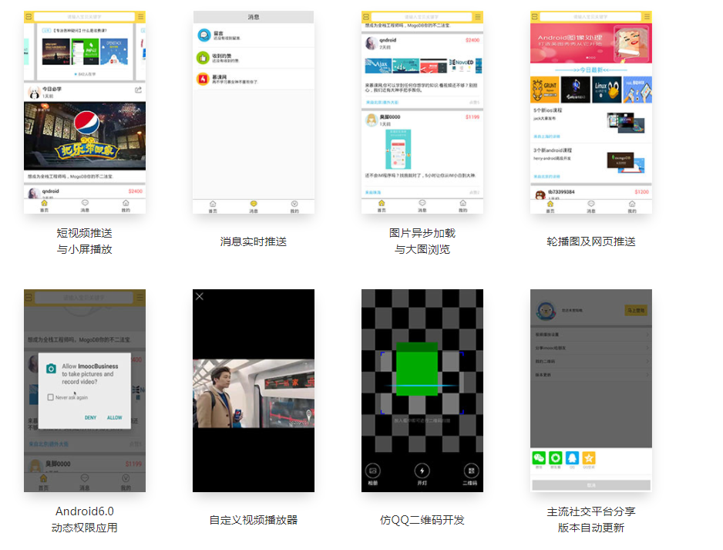723x550 pixels.
Task: Switch to the 消息 bottom tab
Action: coord(253,205)
